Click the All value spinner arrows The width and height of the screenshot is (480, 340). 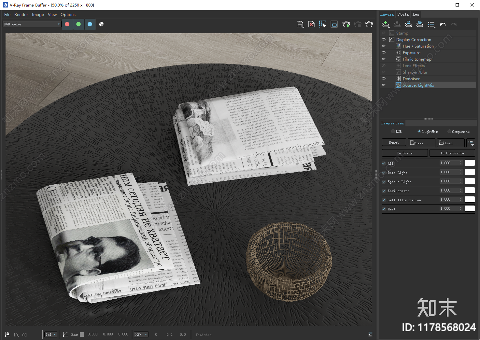point(460,163)
